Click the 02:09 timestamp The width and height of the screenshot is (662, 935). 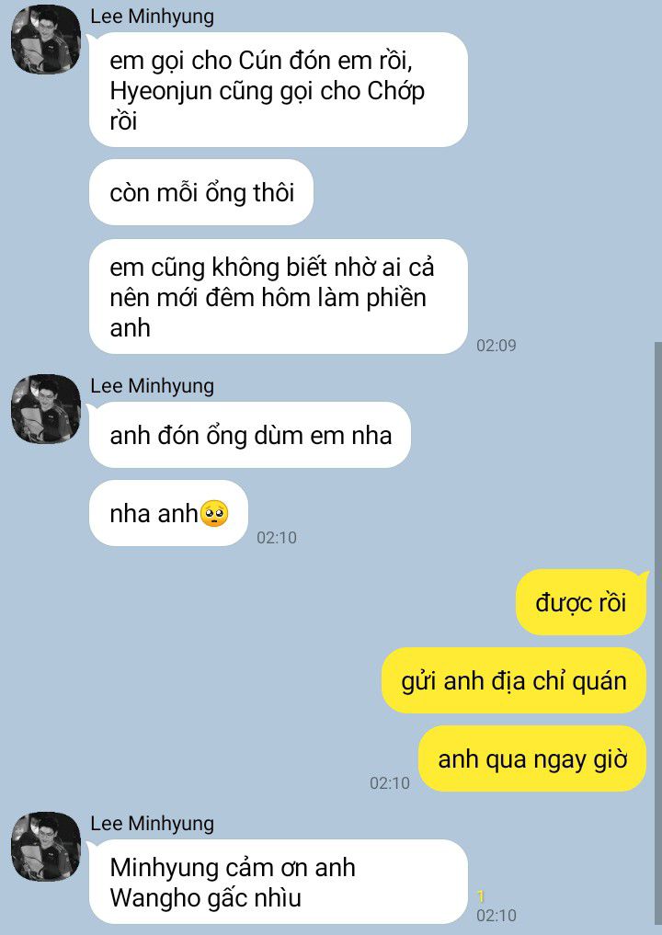click(x=496, y=346)
